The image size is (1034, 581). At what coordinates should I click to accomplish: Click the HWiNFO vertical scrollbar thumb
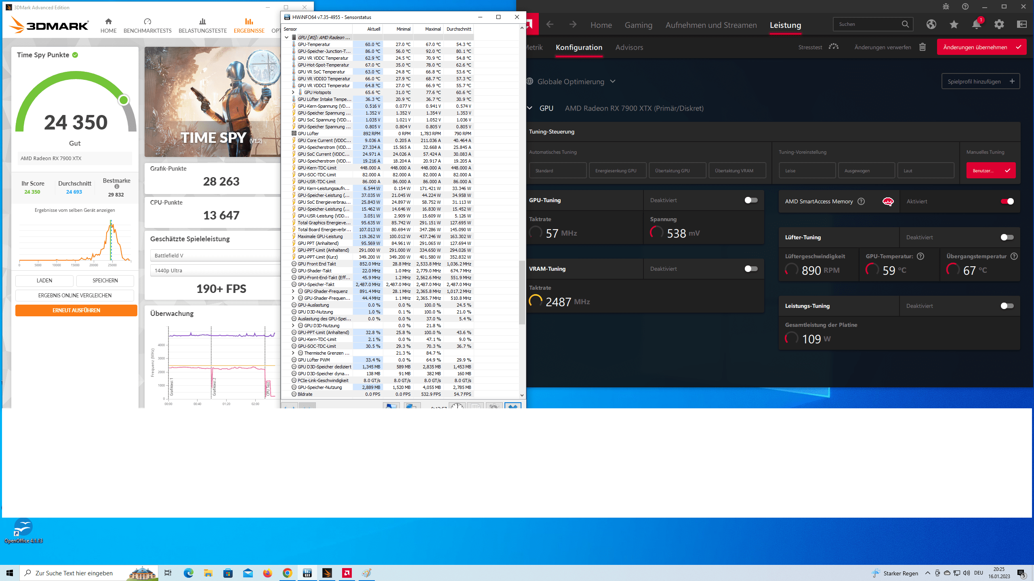coord(522,292)
